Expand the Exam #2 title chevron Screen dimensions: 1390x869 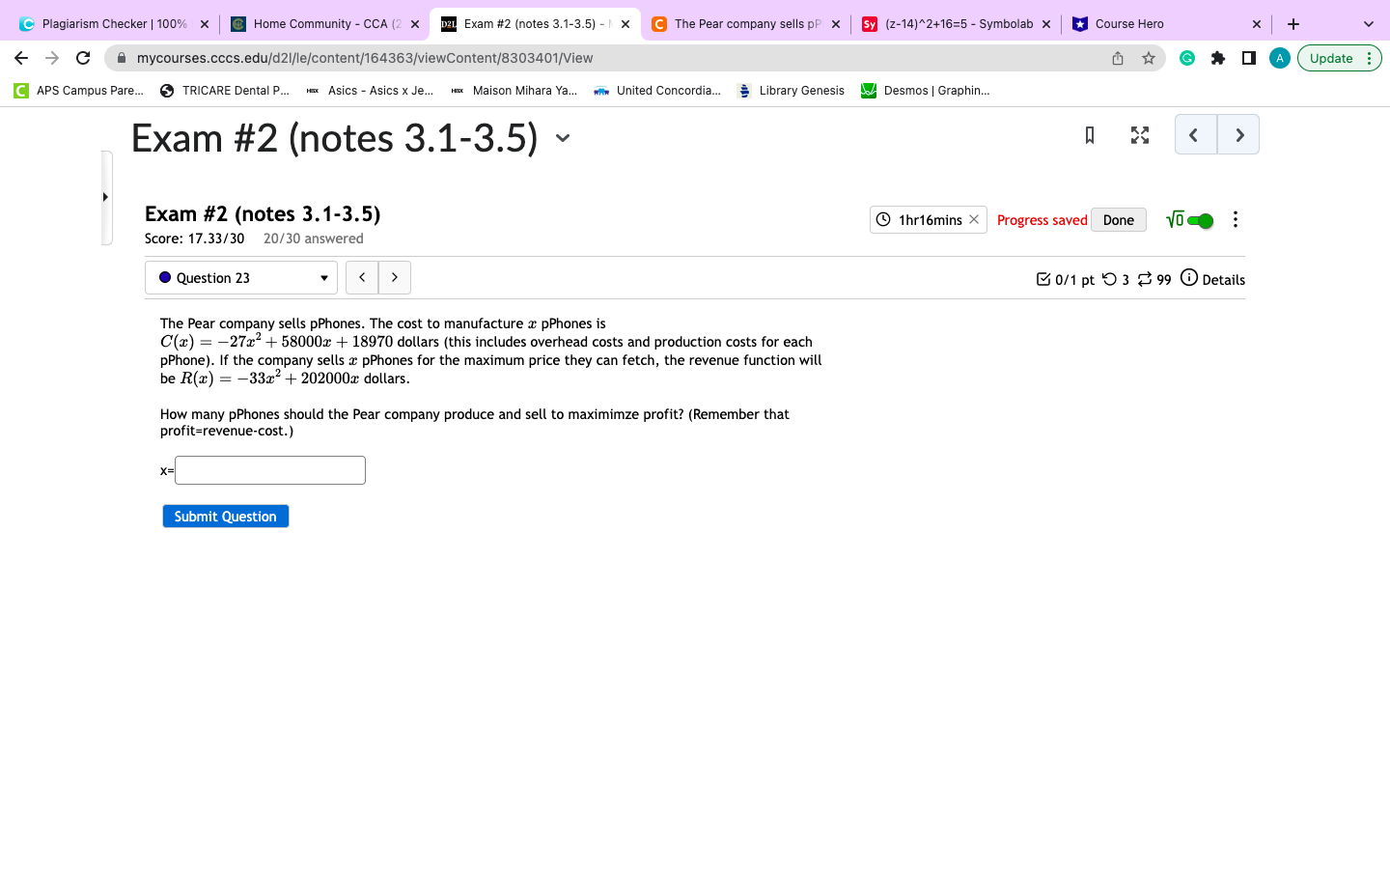563,139
